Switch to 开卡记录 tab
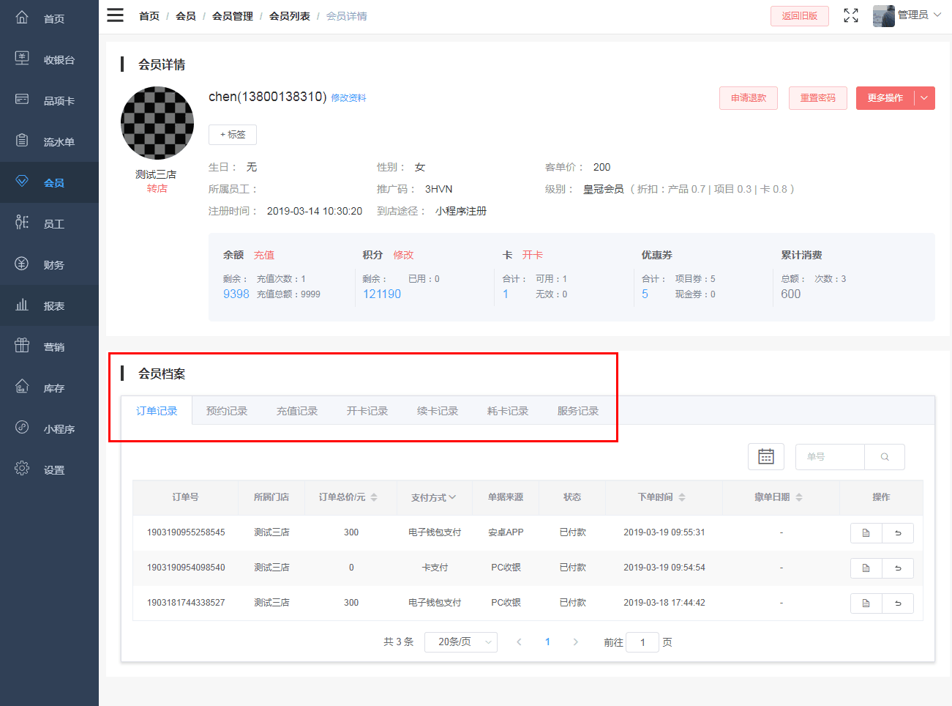Viewport: 952px width, 706px height. click(x=367, y=411)
